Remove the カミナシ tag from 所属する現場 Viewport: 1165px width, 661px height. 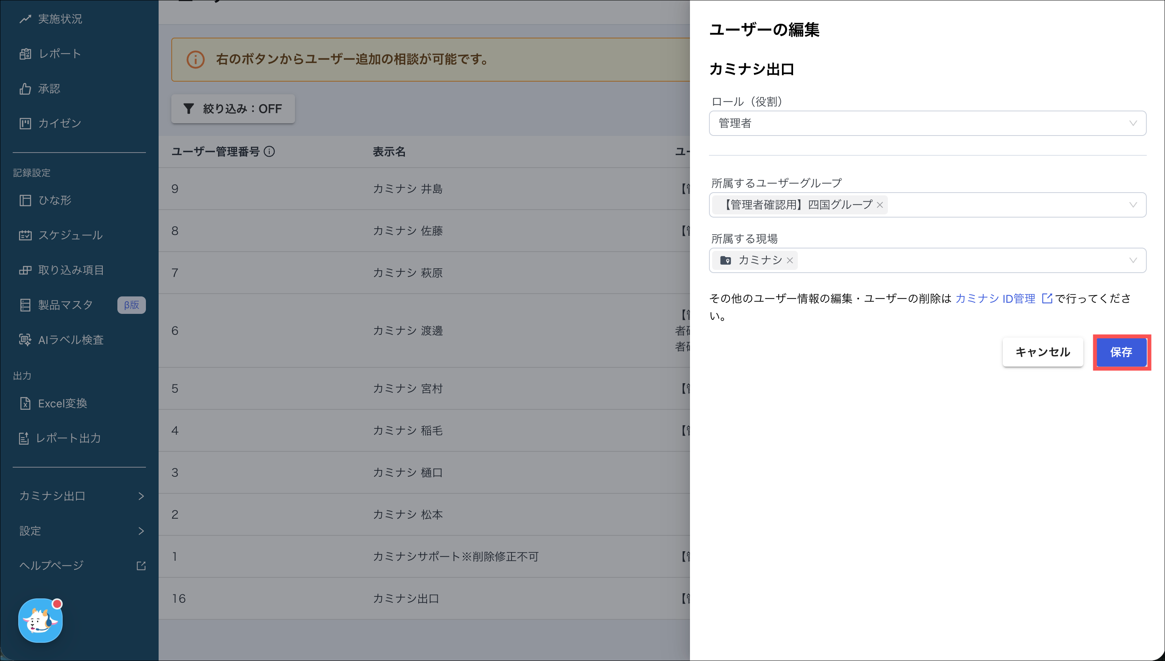790,261
